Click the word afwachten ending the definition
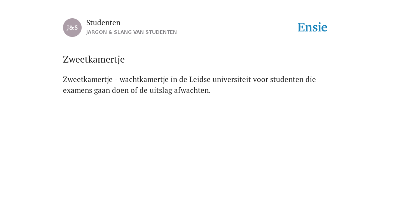Viewport: 398px width, 199px height. (192, 90)
